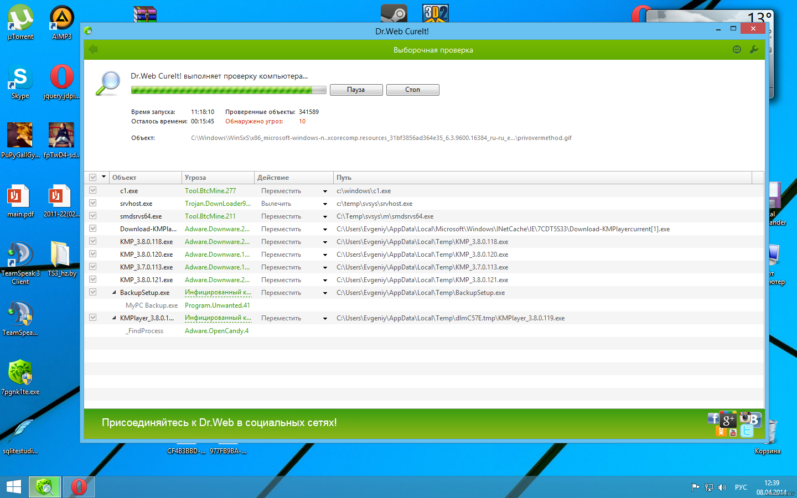Screen dimensions: 797x498
Task: Open Dr.Web Facebook page icon
Action: point(713,419)
